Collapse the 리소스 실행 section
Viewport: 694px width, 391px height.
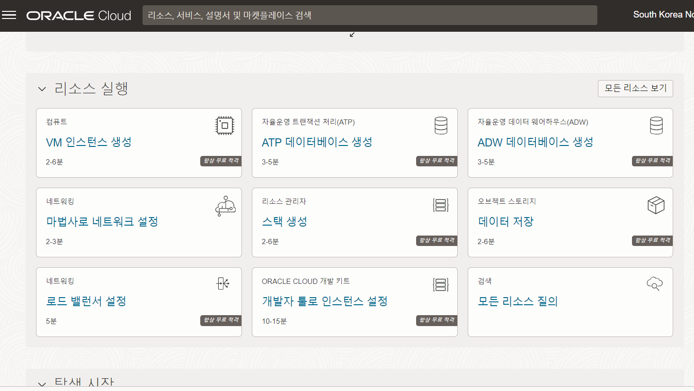(x=42, y=89)
